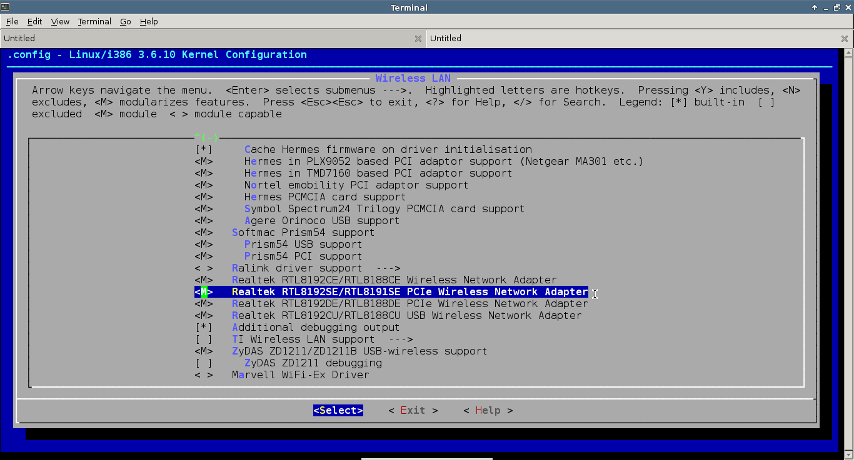Toggle highlighted RTL8192SE module state marker
The width and height of the screenshot is (854, 460).
click(x=204, y=291)
